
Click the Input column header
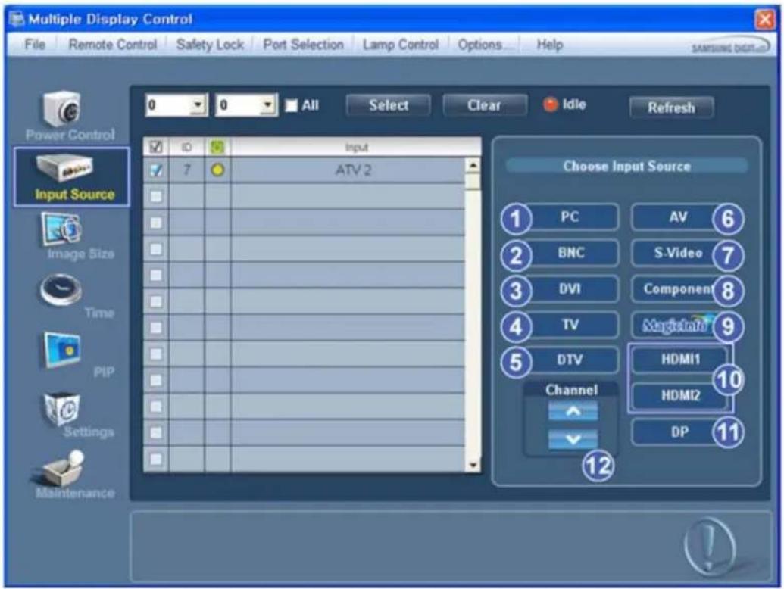point(356,147)
